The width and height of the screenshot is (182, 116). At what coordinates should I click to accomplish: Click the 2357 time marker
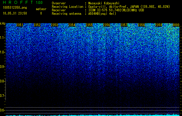coord(124,25)
